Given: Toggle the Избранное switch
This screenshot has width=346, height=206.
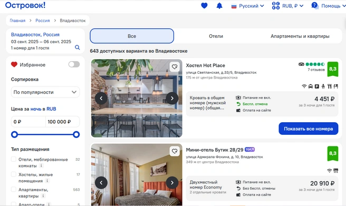Looking at the screenshot, I should tap(74, 64).
